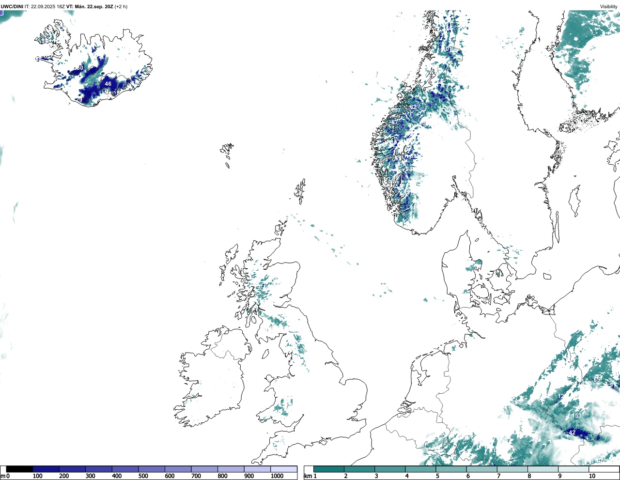The image size is (620, 480).
Task: Click the 5–6 km teal legend swatch
Action: point(451,469)
